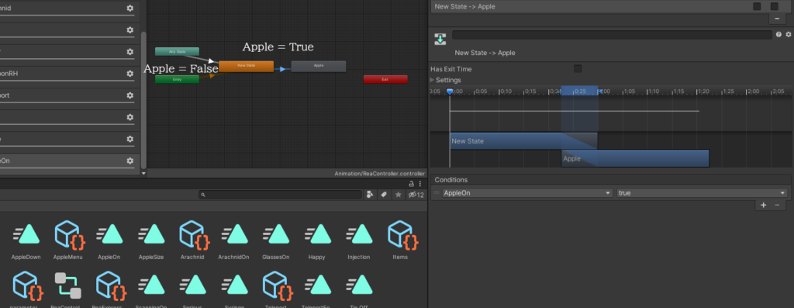Image resolution: width=794 pixels, height=308 pixels.
Task: Open the search by label filter
Action: point(384,195)
